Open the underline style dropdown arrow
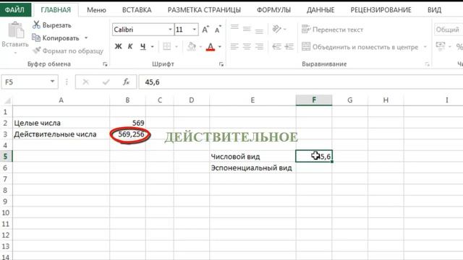This screenshot has height=260, width=463. (x=153, y=46)
